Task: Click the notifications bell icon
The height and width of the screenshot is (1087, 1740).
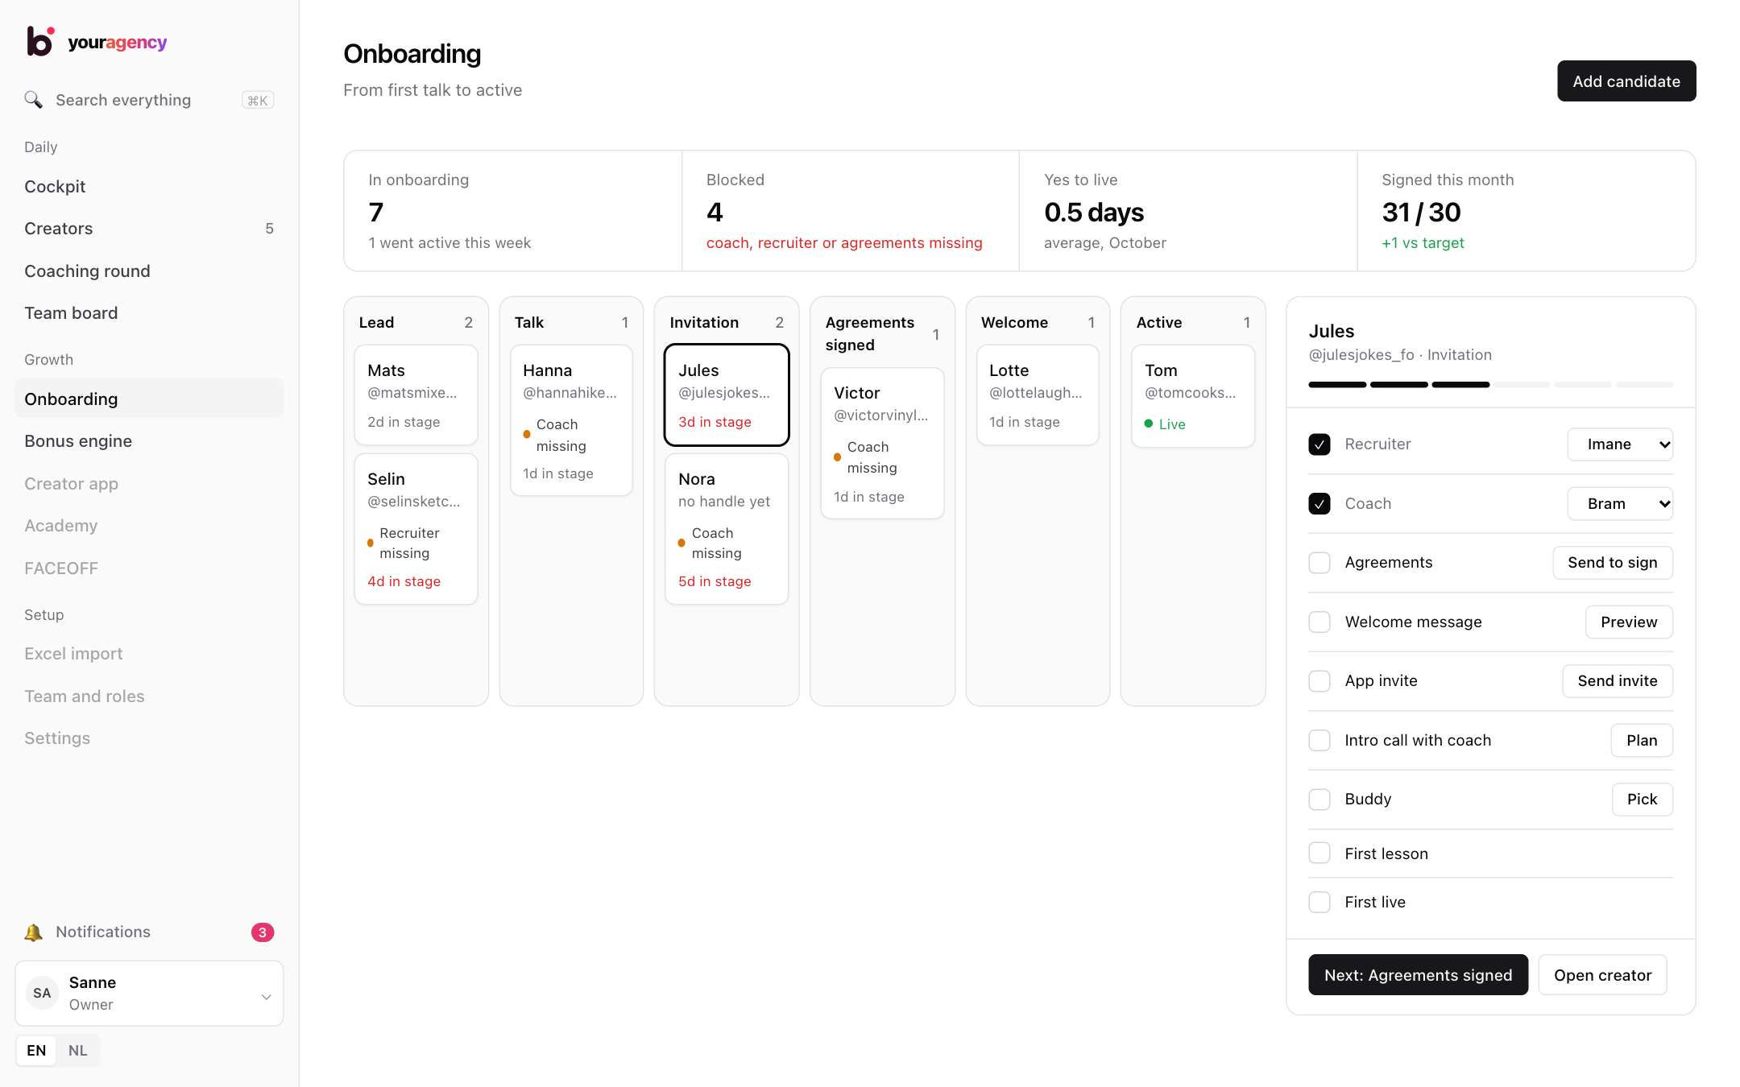Action: [33, 932]
